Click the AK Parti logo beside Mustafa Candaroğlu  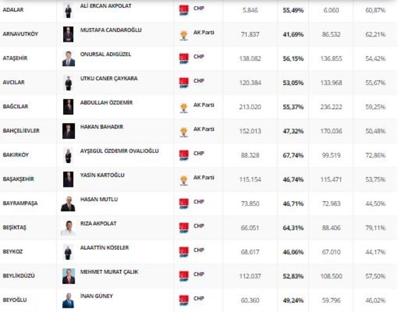(x=184, y=35)
